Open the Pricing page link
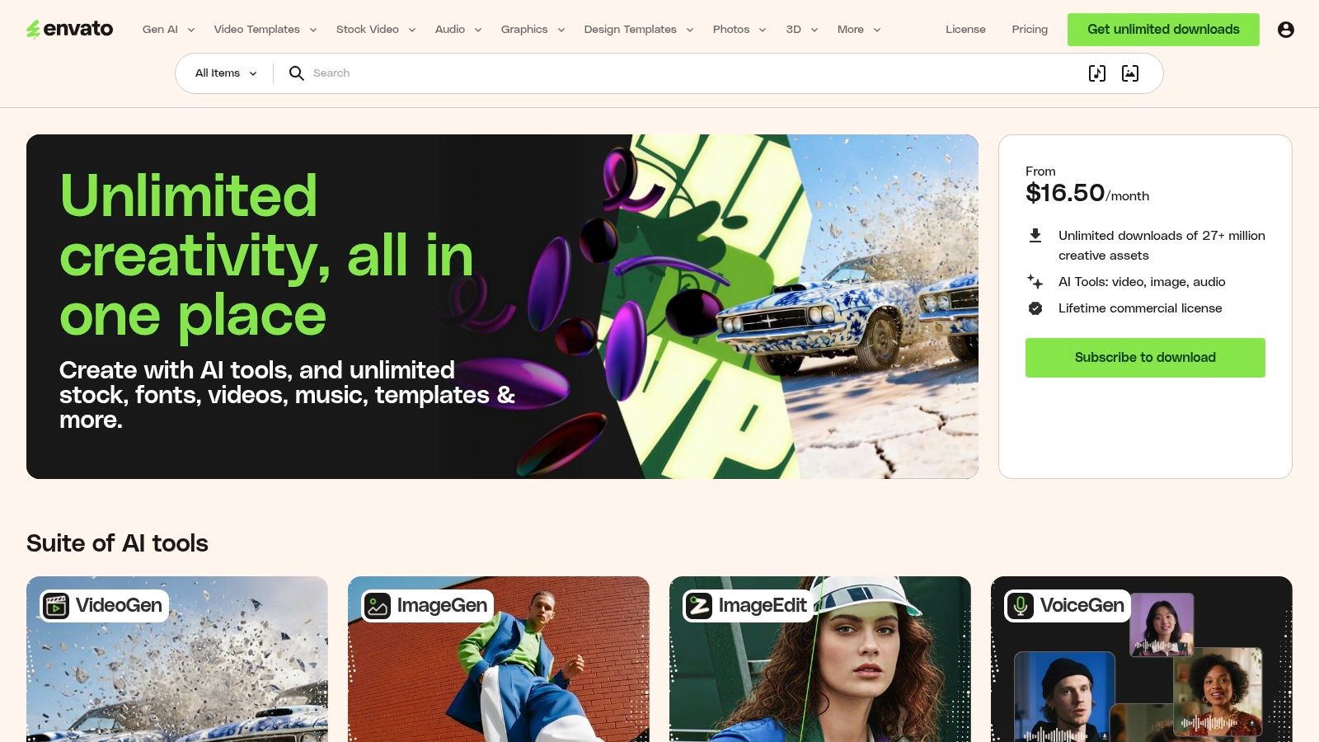 [x=1030, y=29]
